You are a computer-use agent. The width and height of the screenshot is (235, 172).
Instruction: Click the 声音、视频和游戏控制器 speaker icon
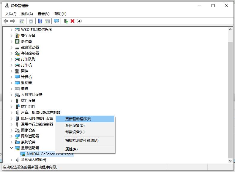[17, 112]
